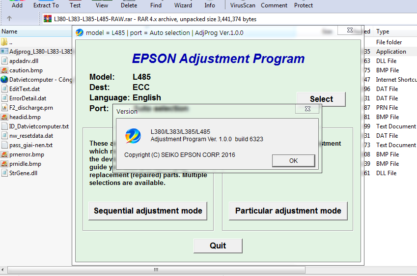Select the ErrorDetail.dat file icon
This screenshot has width=417, height=276.
pyautogui.click(x=4, y=98)
